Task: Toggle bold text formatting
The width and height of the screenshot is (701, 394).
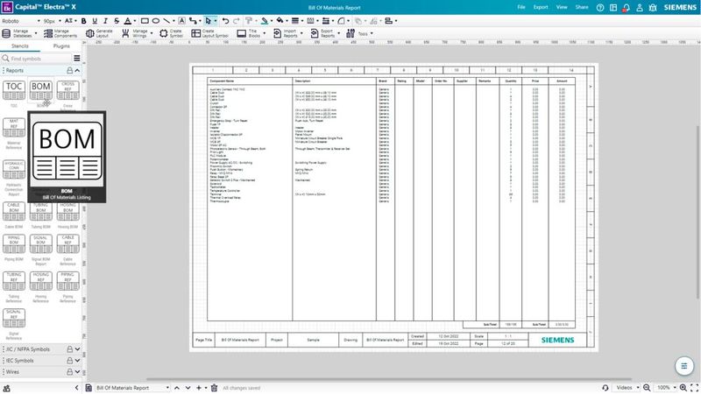Action: (x=83, y=21)
